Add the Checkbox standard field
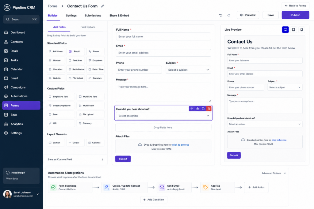Viewport: 314px width, 209px height. (x=56, y=69)
